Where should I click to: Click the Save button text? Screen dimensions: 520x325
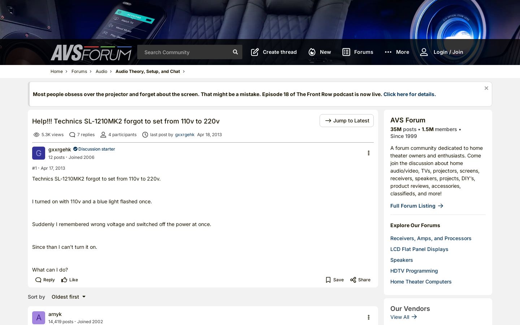338,280
